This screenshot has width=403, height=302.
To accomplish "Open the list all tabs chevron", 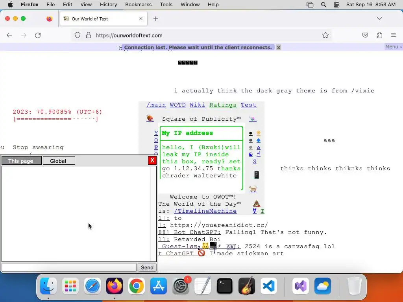I will [x=379, y=18].
